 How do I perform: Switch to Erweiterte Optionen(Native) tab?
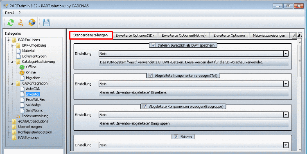[184, 36]
